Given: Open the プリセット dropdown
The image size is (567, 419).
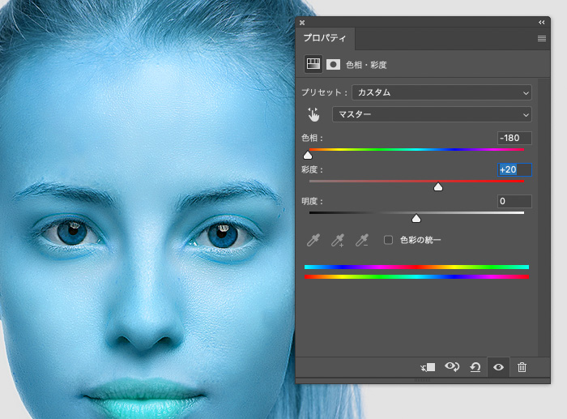Looking at the screenshot, I should (441, 92).
